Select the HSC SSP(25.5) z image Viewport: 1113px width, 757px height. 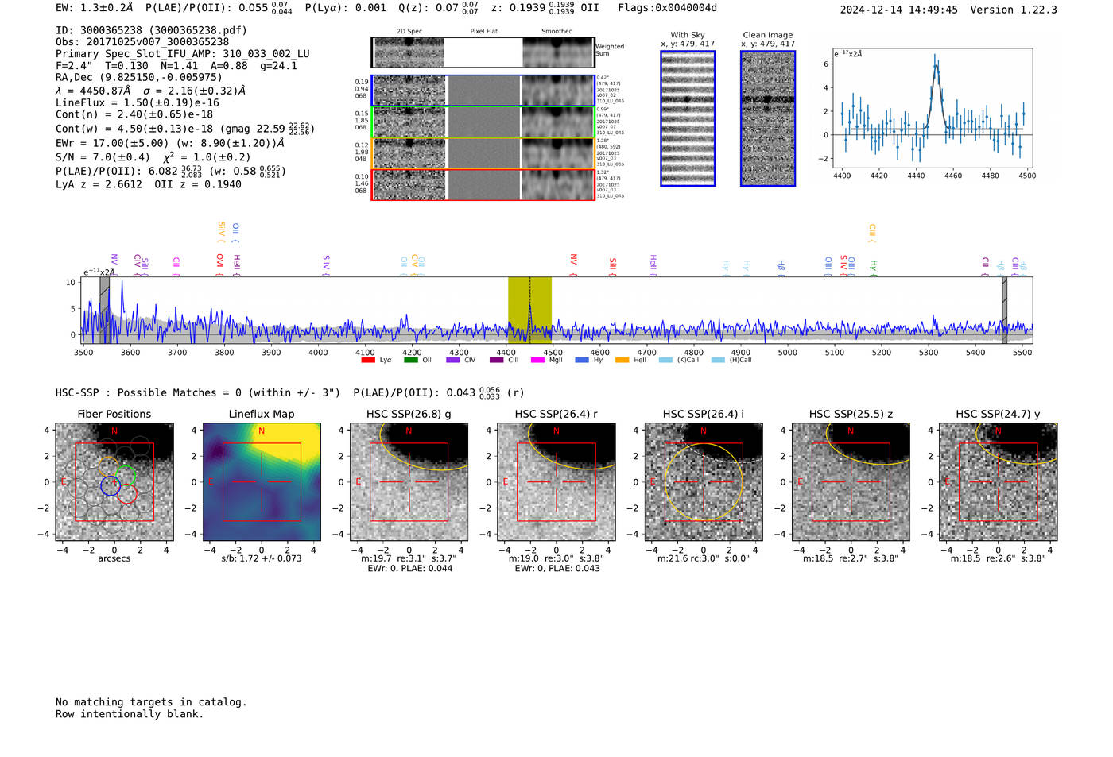[851, 481]
